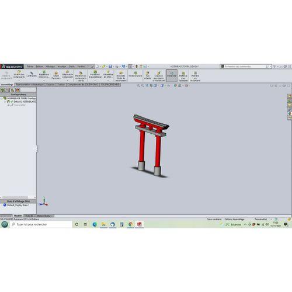This screenshot has width=292, height=292.
Task: Click the Save icon in quick toolbar
Action: (x=110, y=67)
